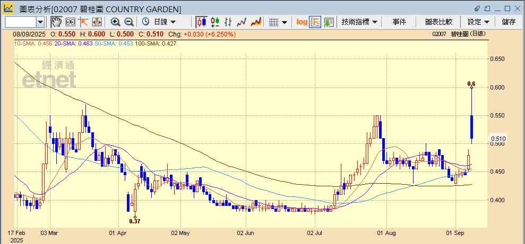The image size is (525, 244).
Task: Click the O: 0.550 open value
Action: (63, 34)
